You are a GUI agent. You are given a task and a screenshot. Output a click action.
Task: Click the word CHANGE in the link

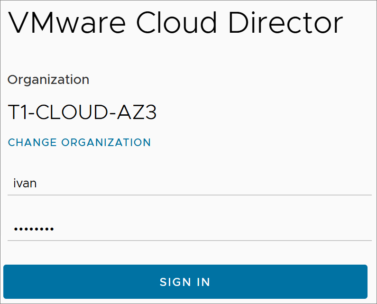pos(32,142)
